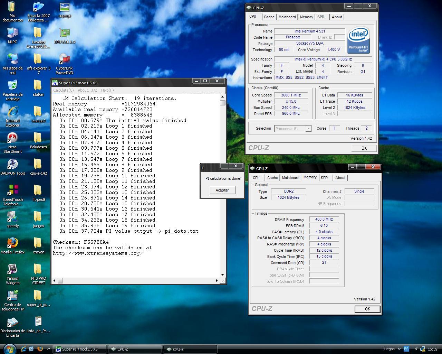Click the taskbar clock showing 16:59

pos(432,349)
